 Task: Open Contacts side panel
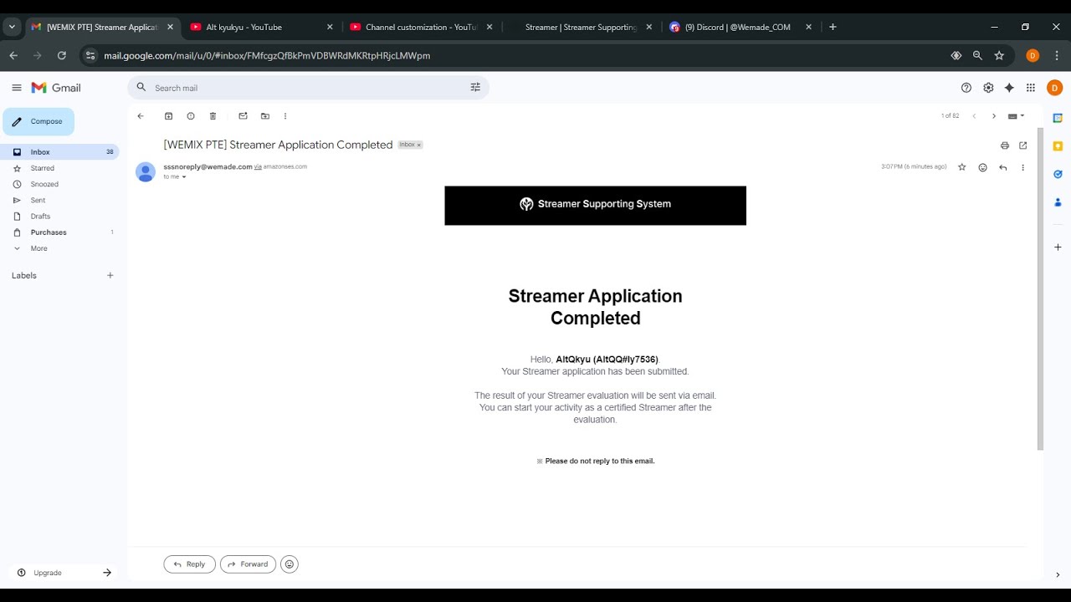pyautogui.click(x=1058, y=202)
